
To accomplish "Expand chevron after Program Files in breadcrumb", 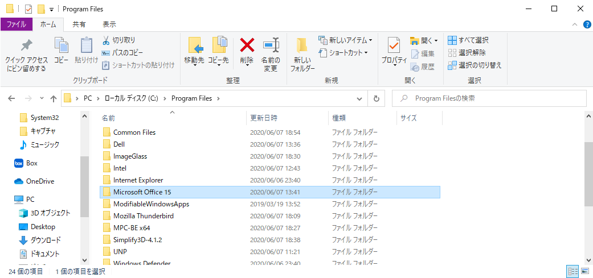I will 218,99.
